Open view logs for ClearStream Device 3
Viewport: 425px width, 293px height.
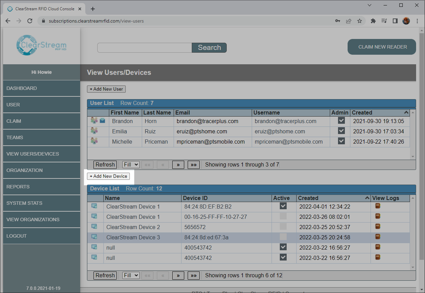click(x=378, y=237)
